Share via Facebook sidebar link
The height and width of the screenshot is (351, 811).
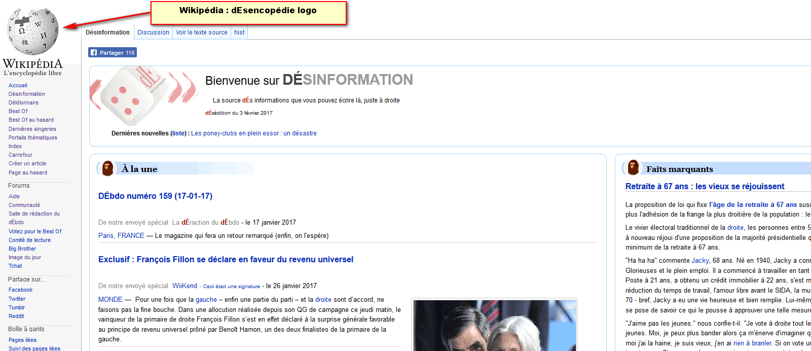pos(20,290)
